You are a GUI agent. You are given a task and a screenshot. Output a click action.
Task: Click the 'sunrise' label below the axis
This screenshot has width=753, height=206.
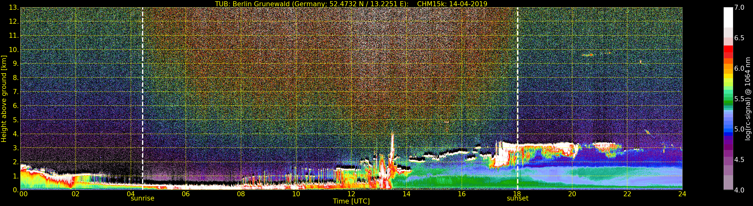coord(142,198)
